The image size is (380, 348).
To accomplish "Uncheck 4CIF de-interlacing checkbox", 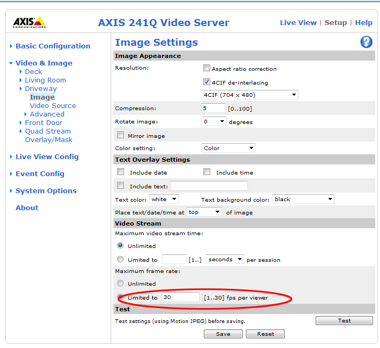I will (x=206, y=82).
